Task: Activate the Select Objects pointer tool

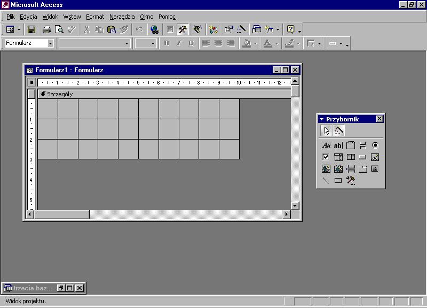Action: pyautogui.click(x=326, y=130)
